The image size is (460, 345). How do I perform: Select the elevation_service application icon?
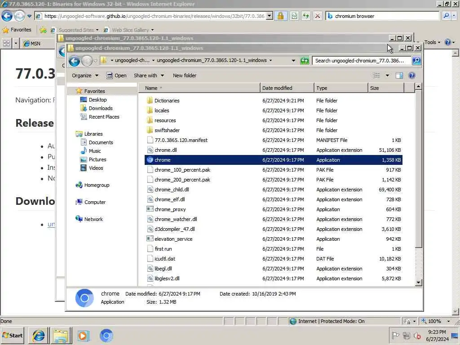pos(150,239)
